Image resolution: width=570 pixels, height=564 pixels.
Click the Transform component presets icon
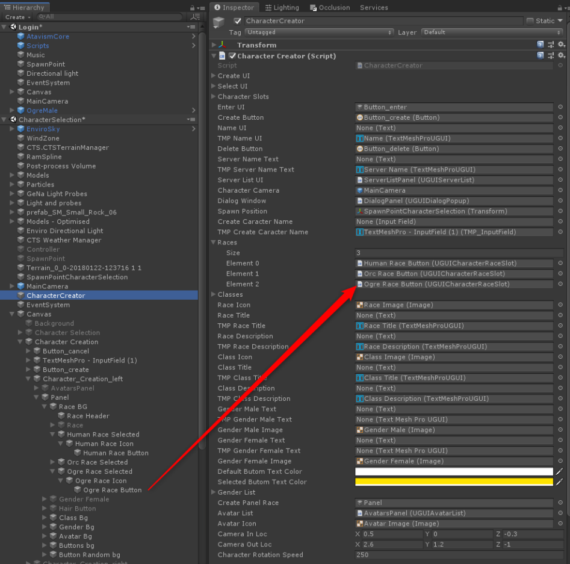coord(551,45)
